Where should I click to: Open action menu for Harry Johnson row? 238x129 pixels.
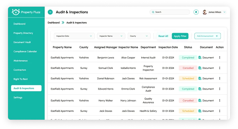click(x=220, y=101)
